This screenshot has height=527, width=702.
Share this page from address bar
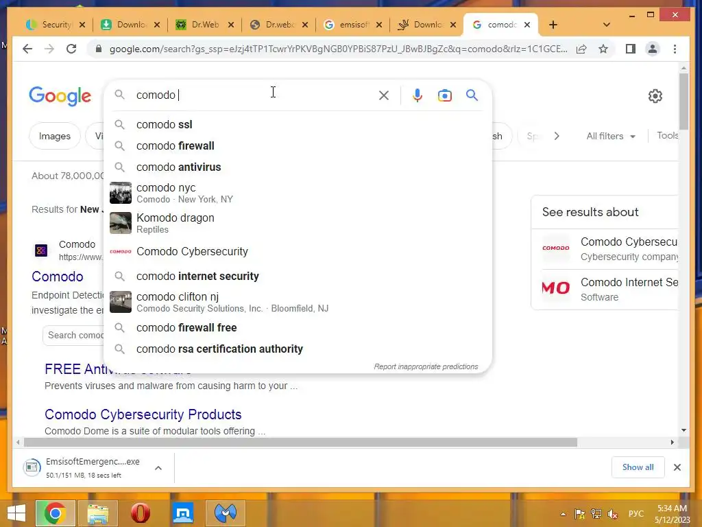pyautogui.click(x=581, y=49)
